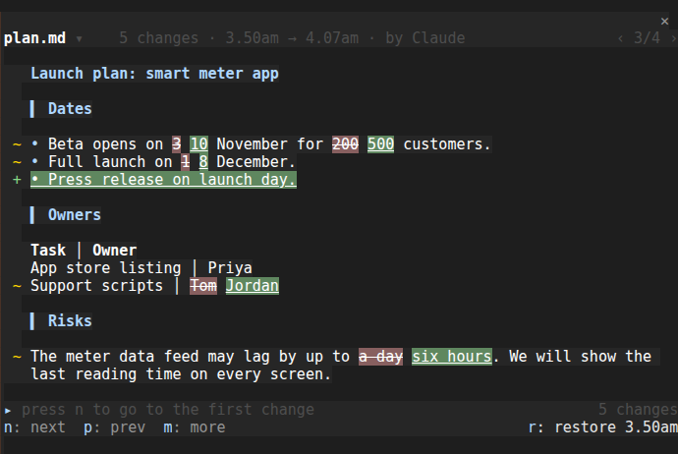Click the inserted '8' before December

tap(203, 162)
